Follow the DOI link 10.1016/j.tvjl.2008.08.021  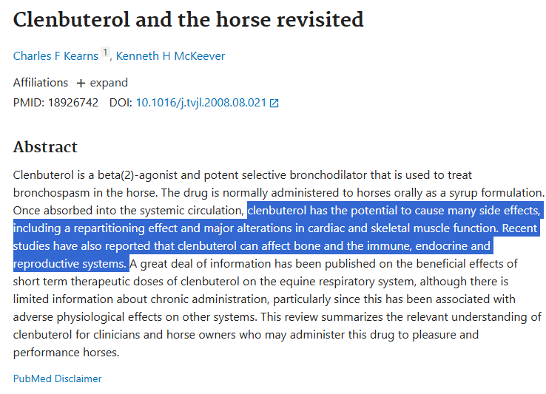201,103
